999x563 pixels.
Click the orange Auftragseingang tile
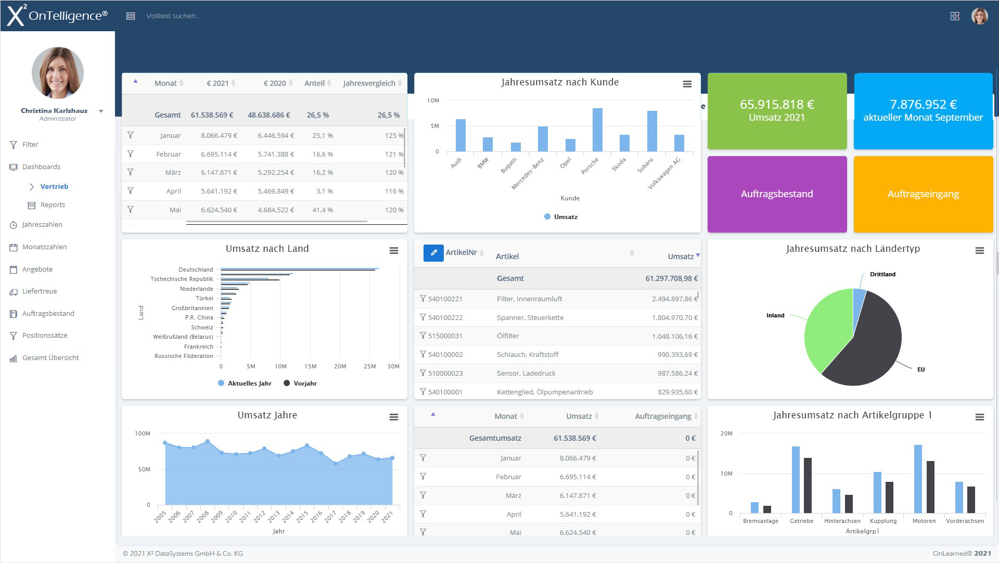pos(923,194)
